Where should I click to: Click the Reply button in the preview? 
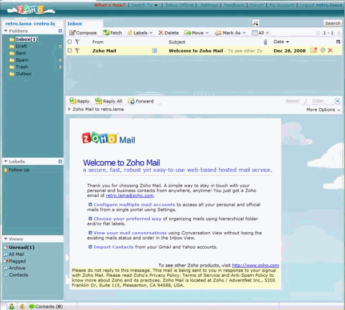click(79, 101)
